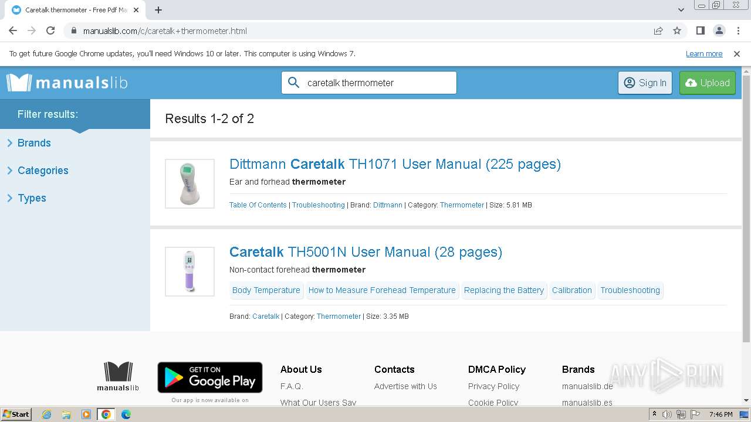Click Thermometer category link for TH5001N
This screenshot has height=422, width=751.
pos(339,316)
